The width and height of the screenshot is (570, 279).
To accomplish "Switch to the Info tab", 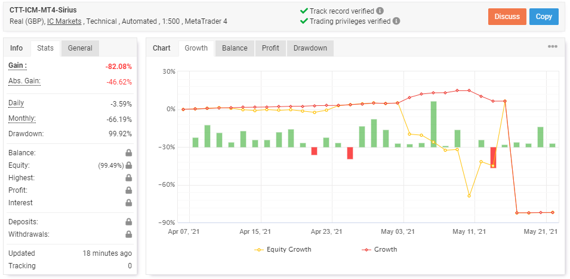I will coord(17,48).
